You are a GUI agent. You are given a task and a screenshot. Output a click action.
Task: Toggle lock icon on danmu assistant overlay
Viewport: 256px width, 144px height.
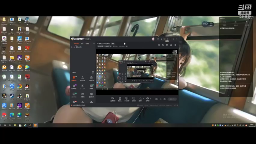248,19
